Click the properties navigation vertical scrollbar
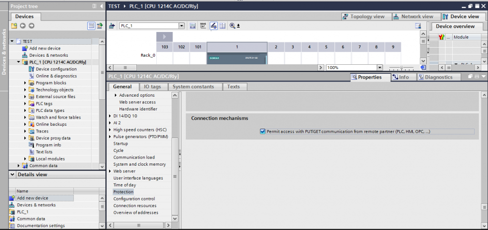Viewport: 488px width, 230px height. click(175, 176)
